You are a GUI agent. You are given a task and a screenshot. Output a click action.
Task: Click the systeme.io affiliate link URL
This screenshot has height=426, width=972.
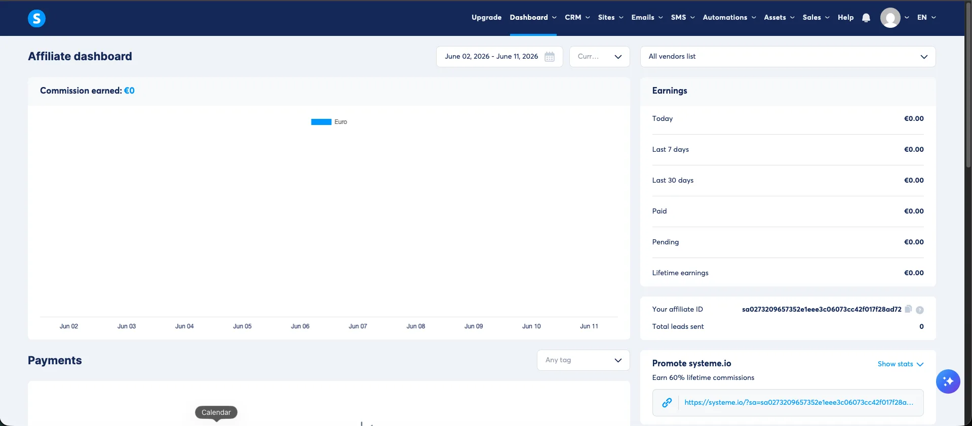(798, 403)
